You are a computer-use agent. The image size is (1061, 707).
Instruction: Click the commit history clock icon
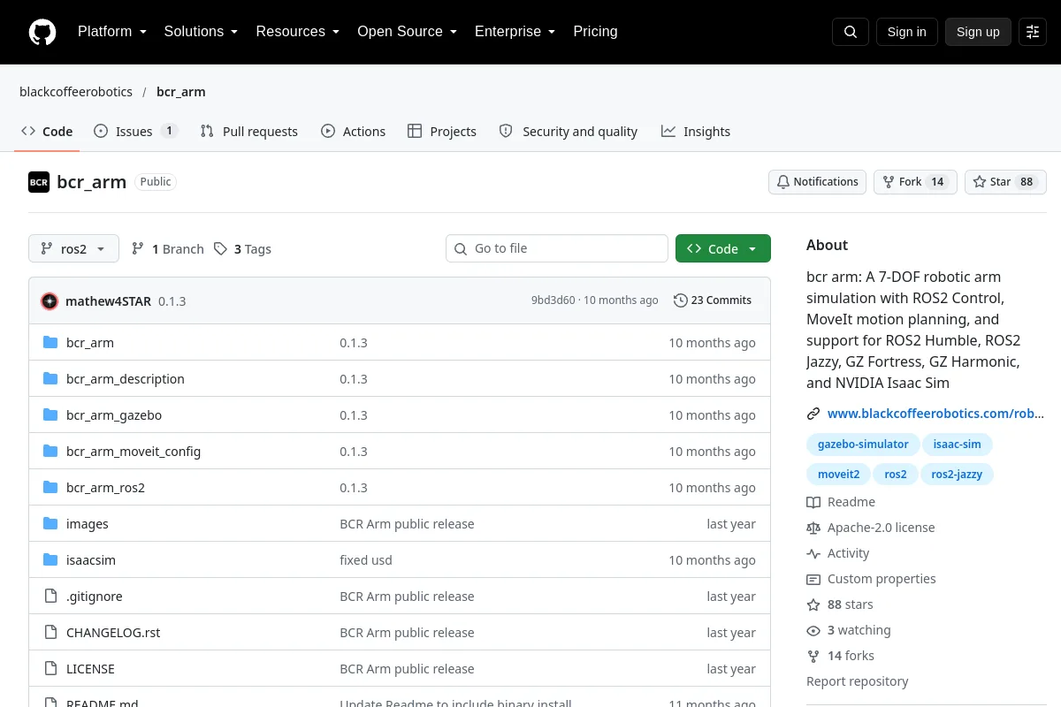click(680, 300)
